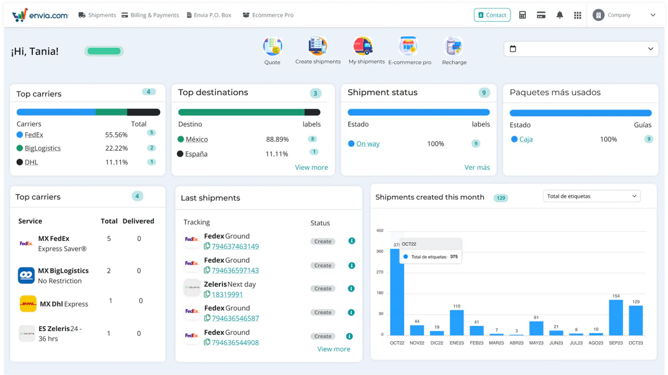Click Create status of shipment 794637463149
This screenshot has height=375, width=668.
[x=323, y=241]
